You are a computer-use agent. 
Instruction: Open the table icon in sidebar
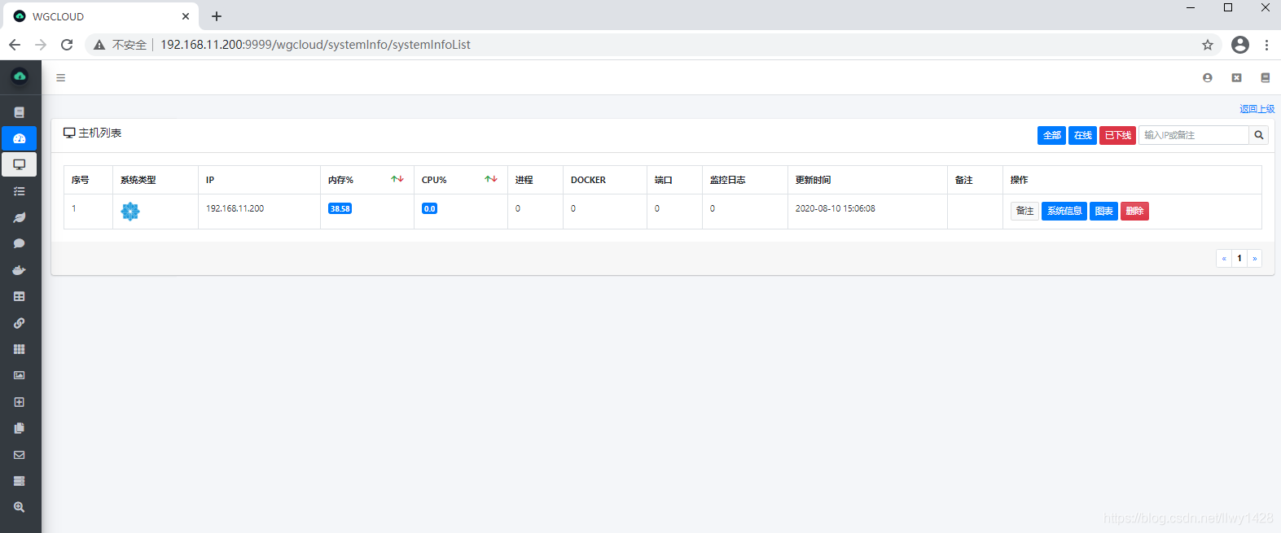pos(20,296)
